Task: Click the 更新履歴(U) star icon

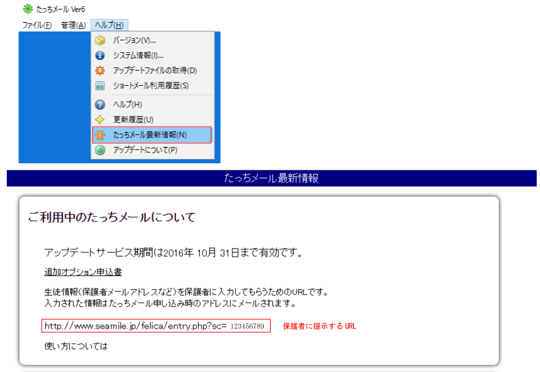Action: click(x=100, y=120)
